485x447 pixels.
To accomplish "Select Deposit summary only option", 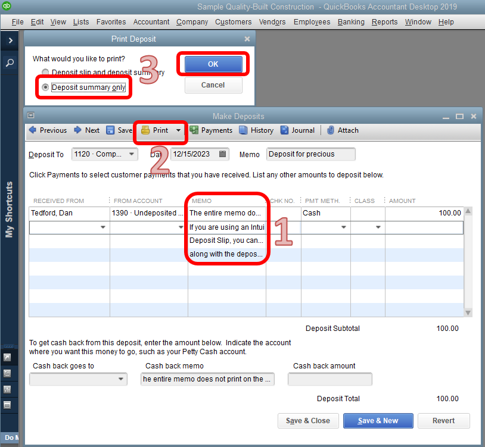I will point(45,87).
